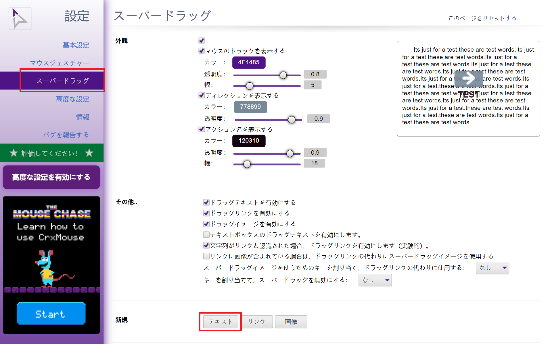The width and height of the screenshot is (550, 344).
Task: Click the 新規 section label
Action: click(x=121, y=320)
